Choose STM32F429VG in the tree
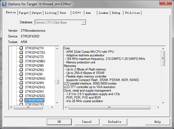The image size is (174, 129). tap(35, 87)
